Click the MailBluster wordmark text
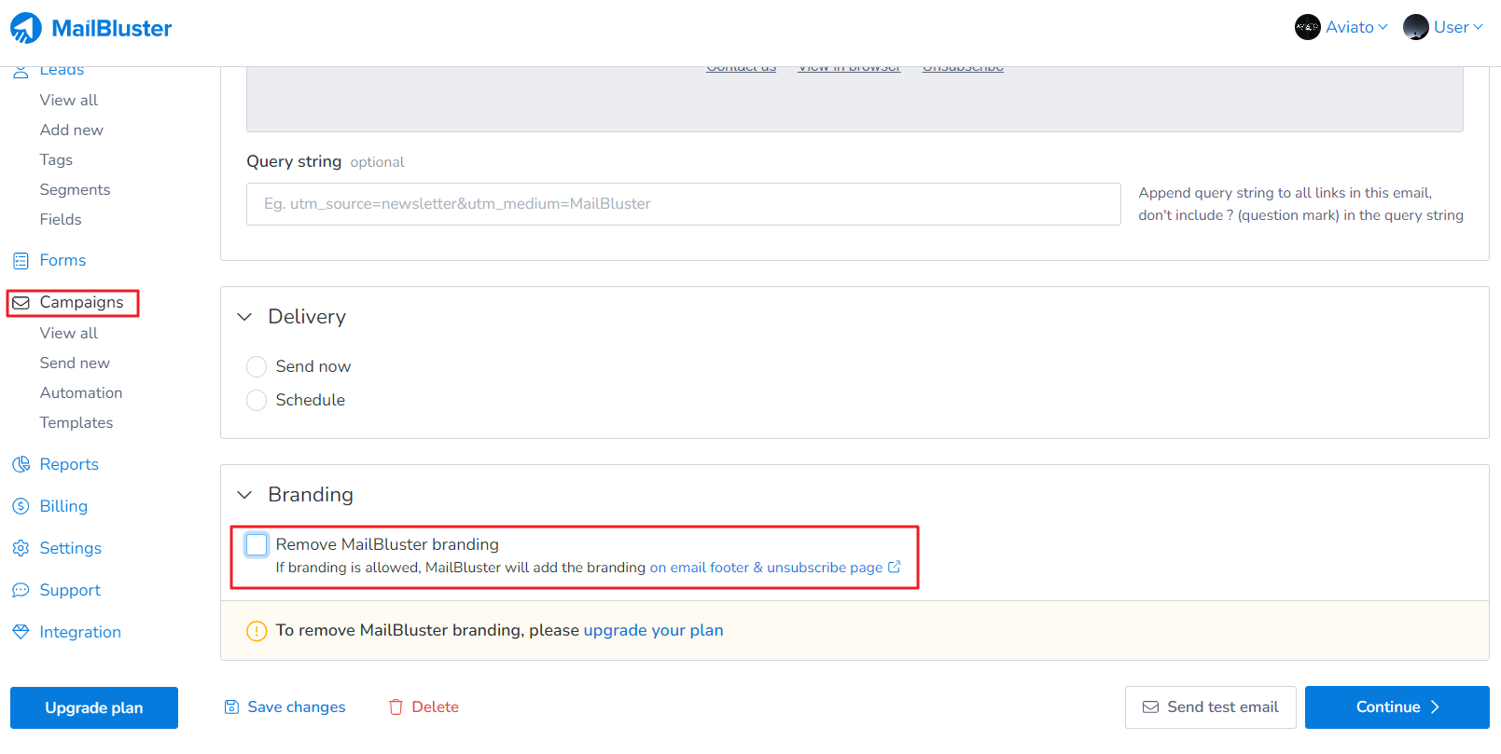1501x754 pixels. click(112, 29)
